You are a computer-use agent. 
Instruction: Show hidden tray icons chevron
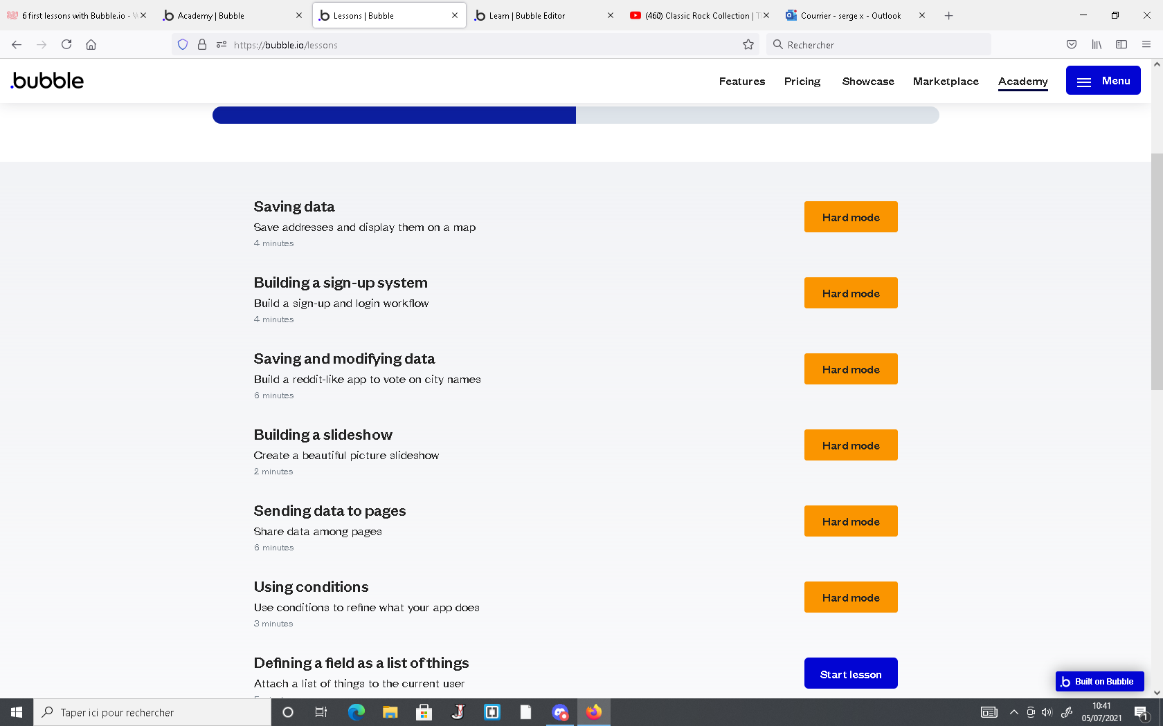1014,712
